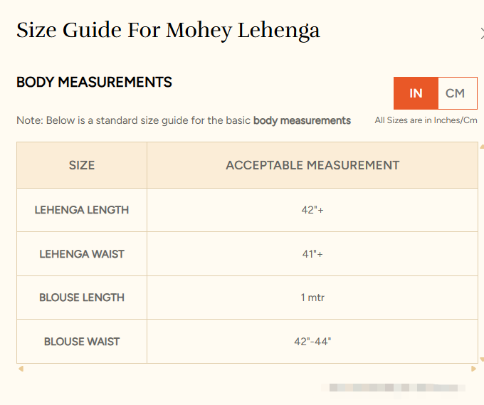
Task: Select the BLOUSE WAIST row label
Action: [x=82, y=342]
